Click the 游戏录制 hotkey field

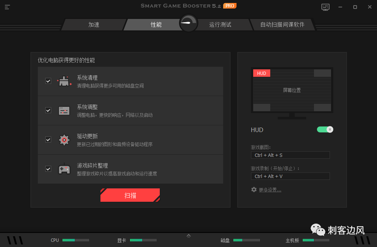coord(290,176)
